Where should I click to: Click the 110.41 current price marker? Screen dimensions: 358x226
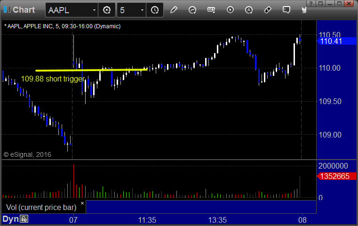(x=336, y=41)
